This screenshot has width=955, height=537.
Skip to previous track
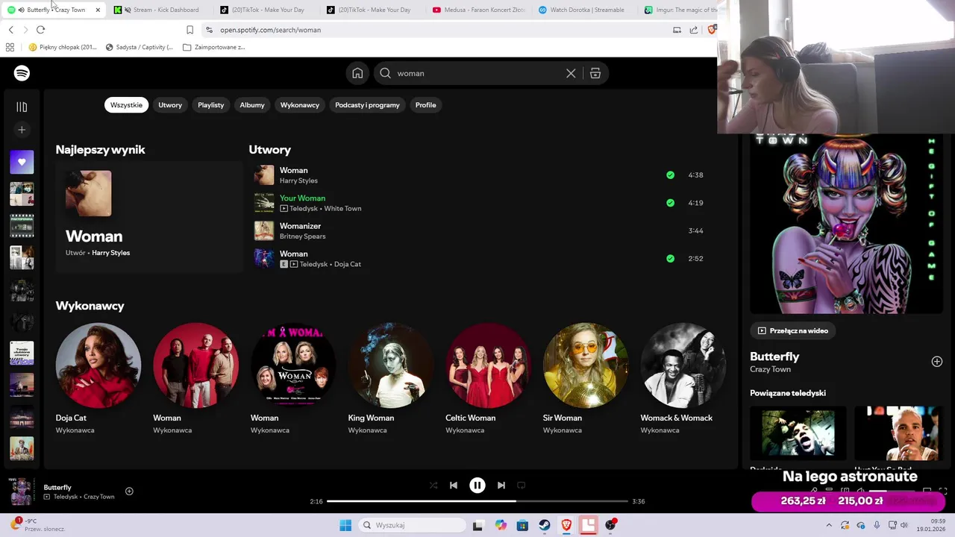click(x=454, y=485)
